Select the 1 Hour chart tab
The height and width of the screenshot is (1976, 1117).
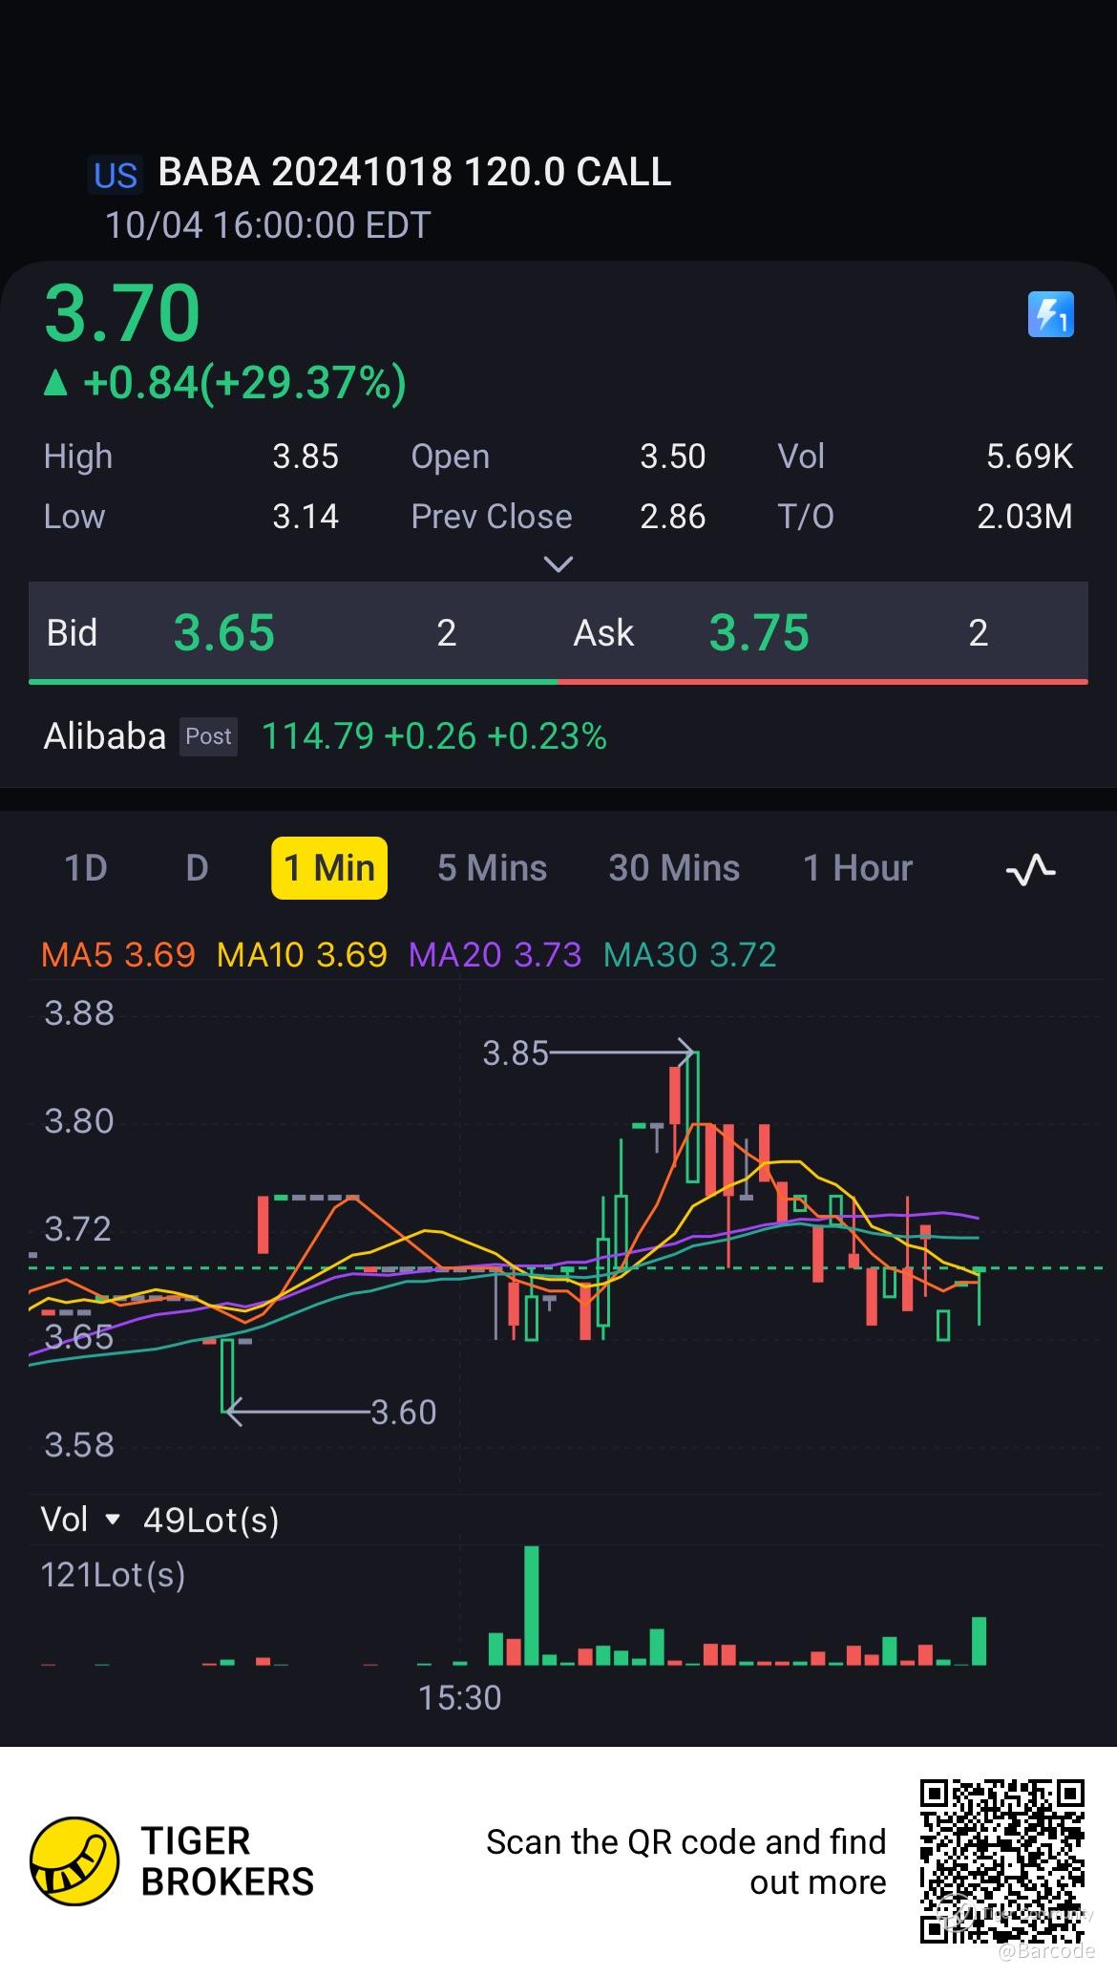click(x=857, y=868)
